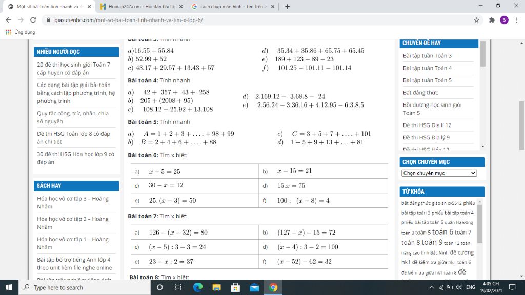Go forward to the next page

pyautogui.click(x=21, y=20)
